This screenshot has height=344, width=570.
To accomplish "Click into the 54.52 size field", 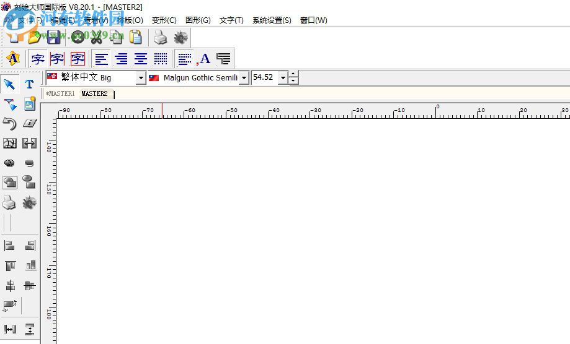I will pos(265,77).
